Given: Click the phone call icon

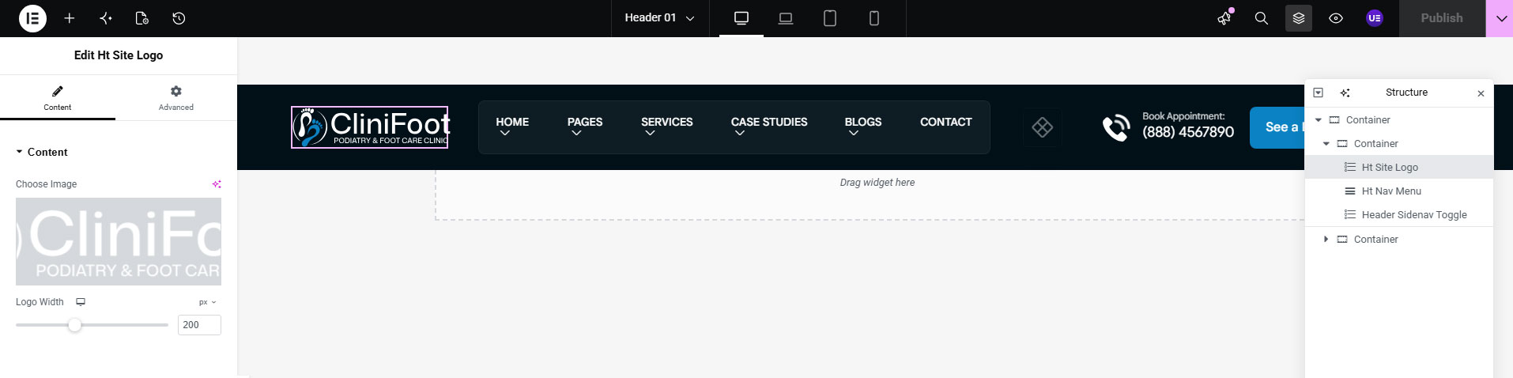Looking at the screenshot, I should [x=1117, y=127].
